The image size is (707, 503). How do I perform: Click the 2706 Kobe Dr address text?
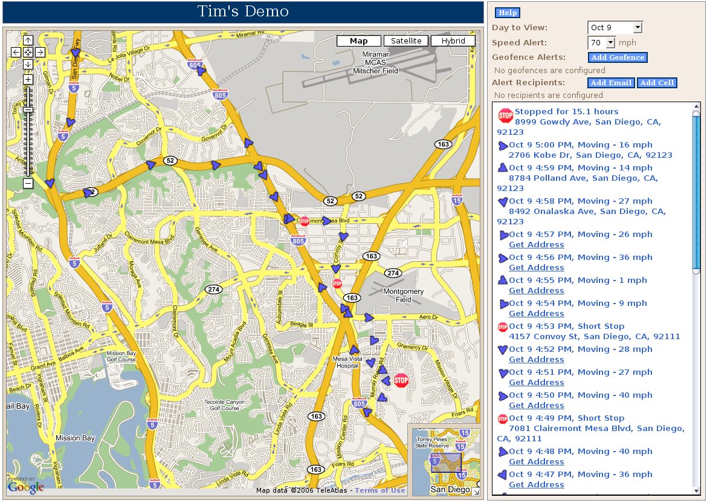590,155
